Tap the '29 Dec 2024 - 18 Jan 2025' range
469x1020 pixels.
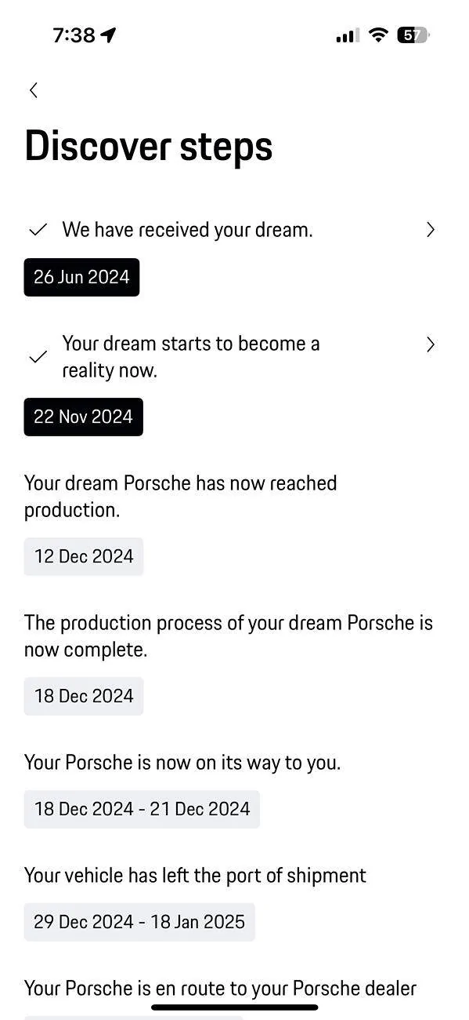(x=139, y=922)
